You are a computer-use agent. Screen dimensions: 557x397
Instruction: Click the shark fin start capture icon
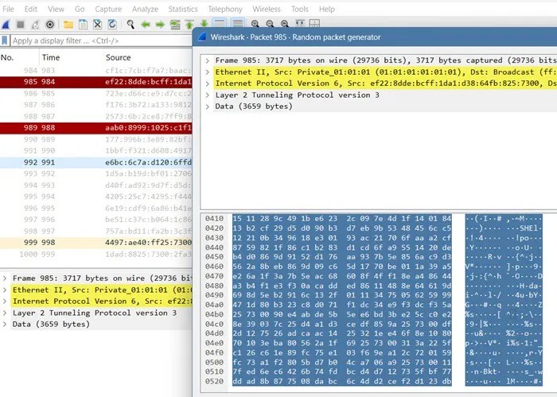click(x=7, y=25)
